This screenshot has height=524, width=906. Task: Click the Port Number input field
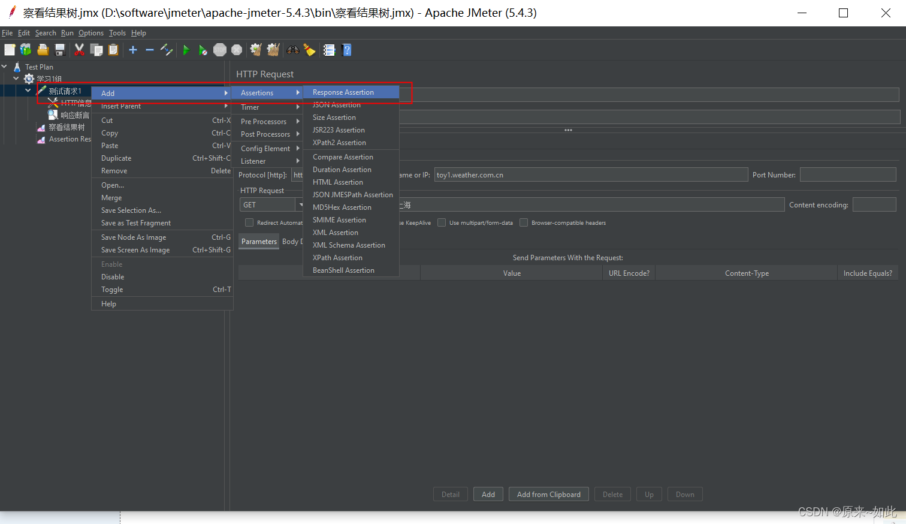pos(848,174)
